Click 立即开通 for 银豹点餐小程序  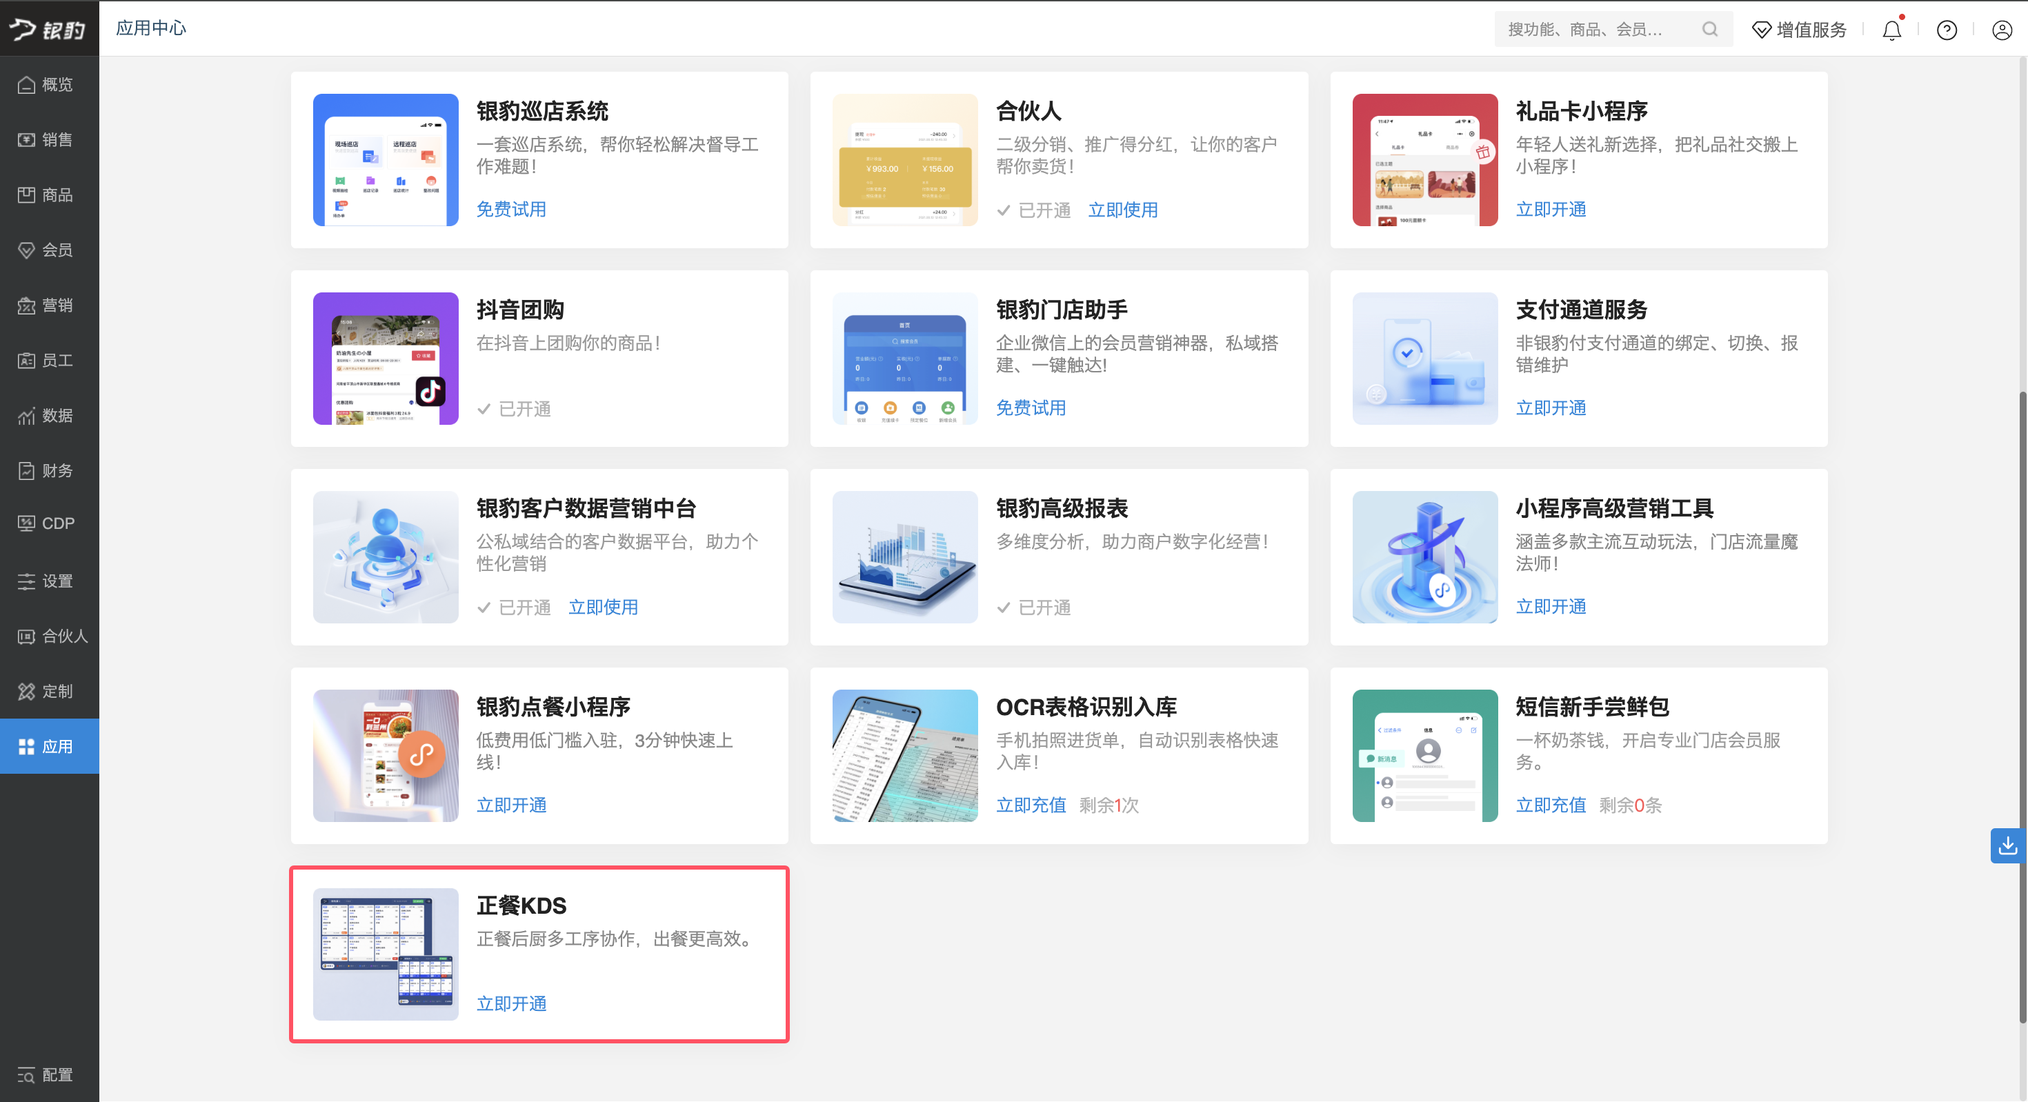(x=511, y=805)
